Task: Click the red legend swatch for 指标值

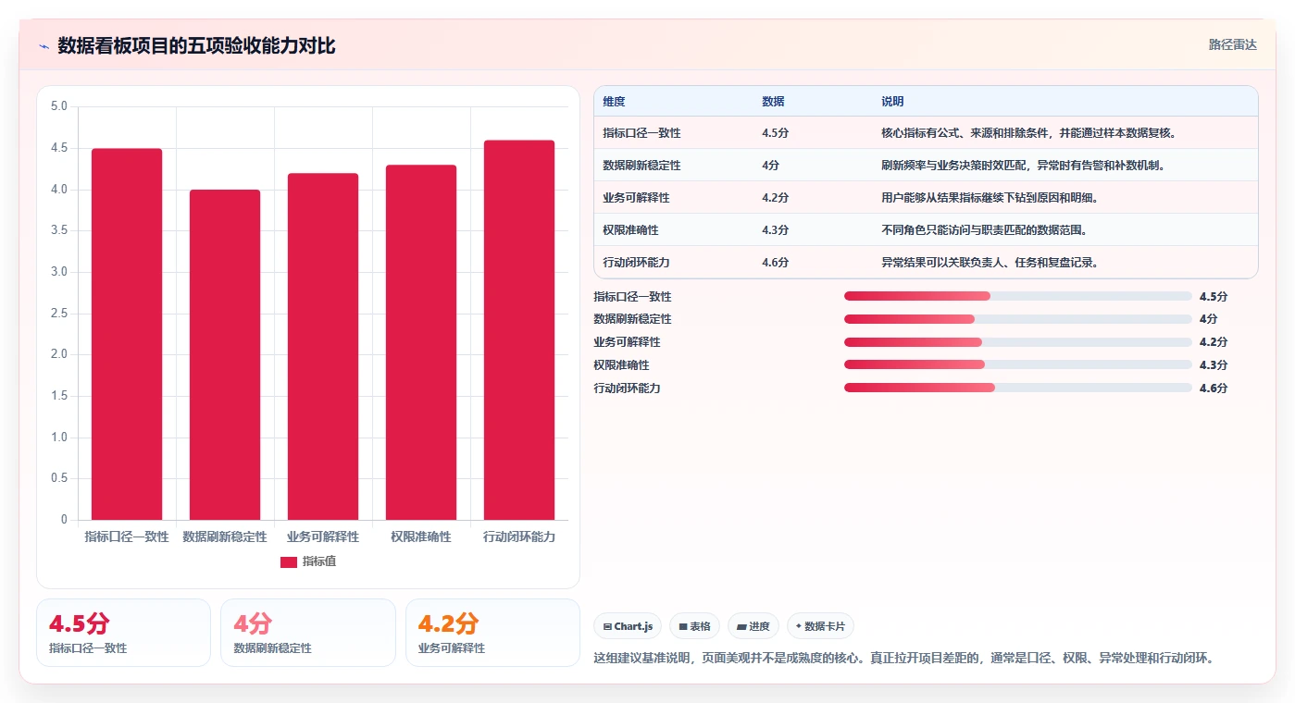Action: pos(289,561)
